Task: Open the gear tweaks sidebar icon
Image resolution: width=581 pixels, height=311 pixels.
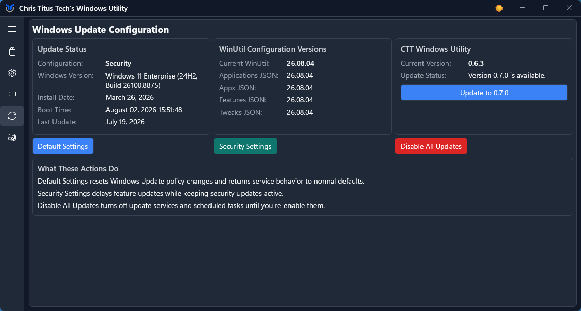Action: (12, 73)
